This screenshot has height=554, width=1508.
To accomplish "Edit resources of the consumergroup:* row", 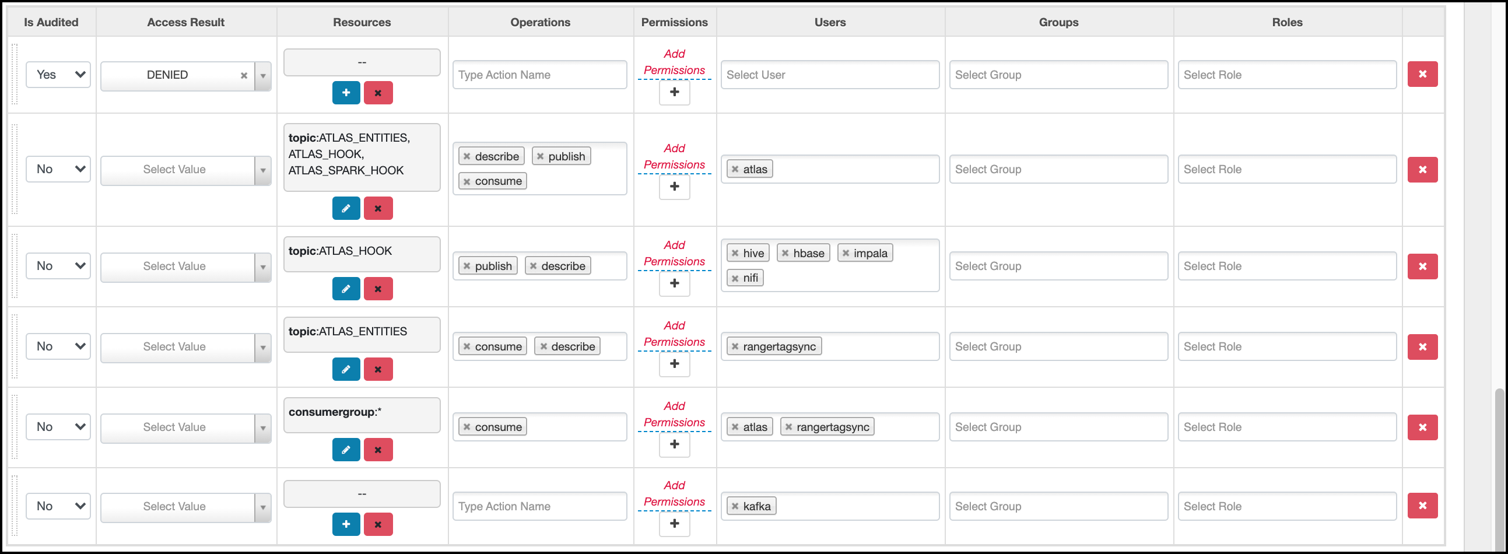I will [x=346, y=450].
